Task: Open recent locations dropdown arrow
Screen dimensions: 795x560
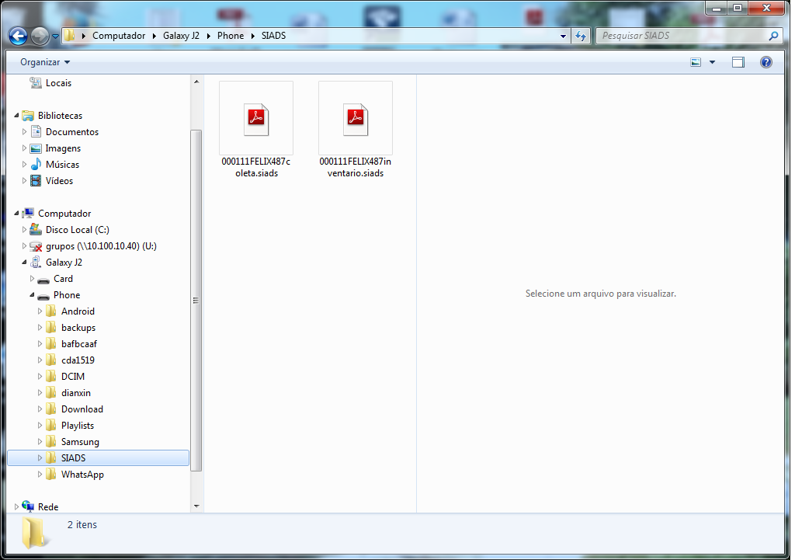Action: (55, 37)
